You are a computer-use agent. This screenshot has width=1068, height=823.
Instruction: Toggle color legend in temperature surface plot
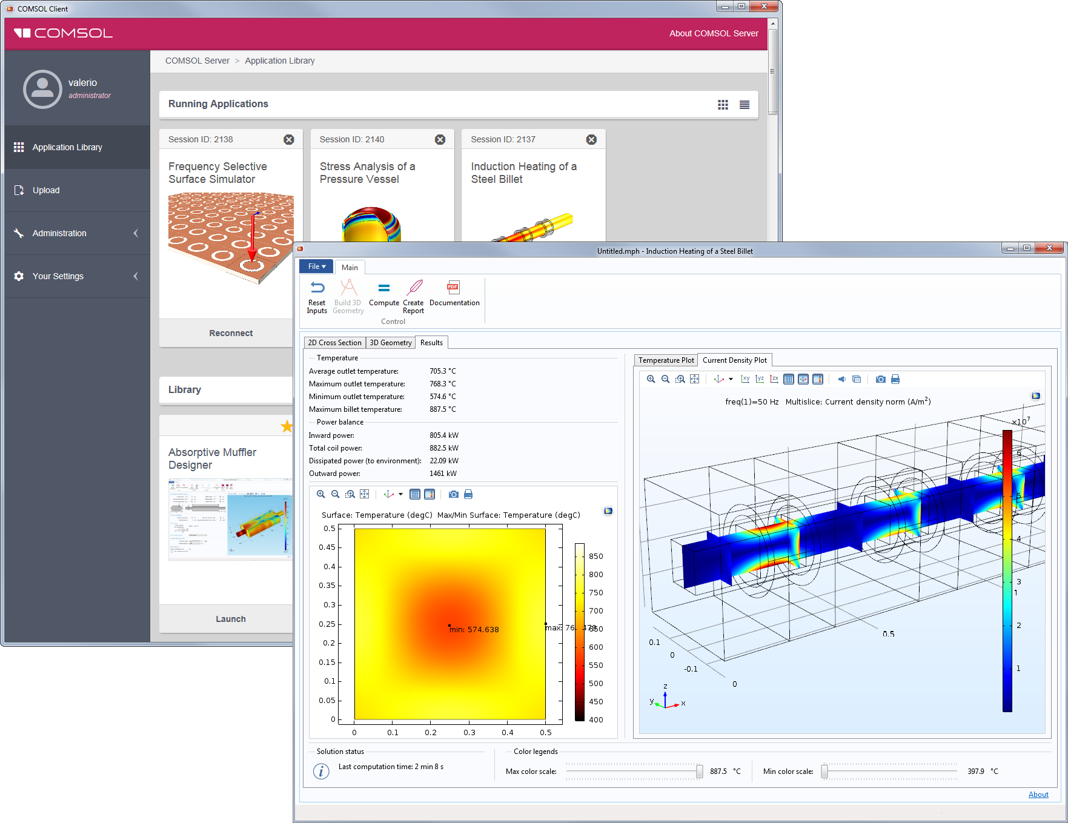(x=430, y=494)
